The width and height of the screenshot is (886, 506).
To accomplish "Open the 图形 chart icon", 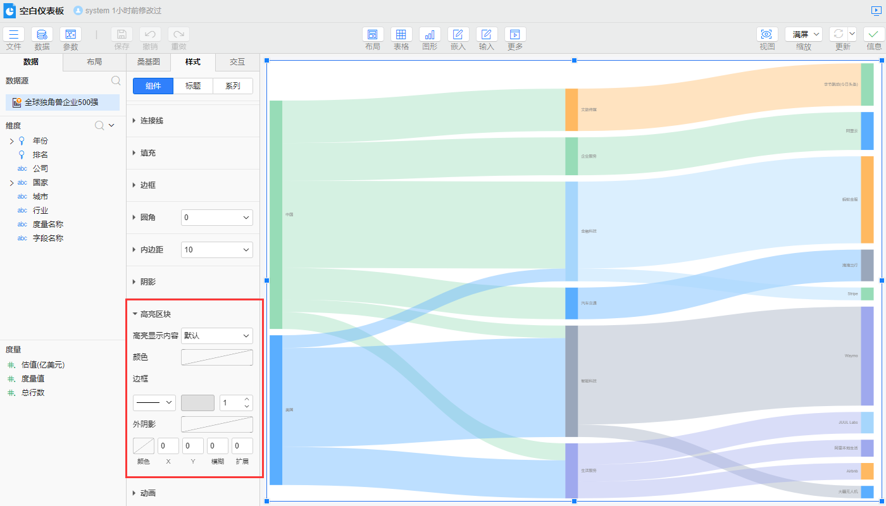I will click(x=430, y=35).
